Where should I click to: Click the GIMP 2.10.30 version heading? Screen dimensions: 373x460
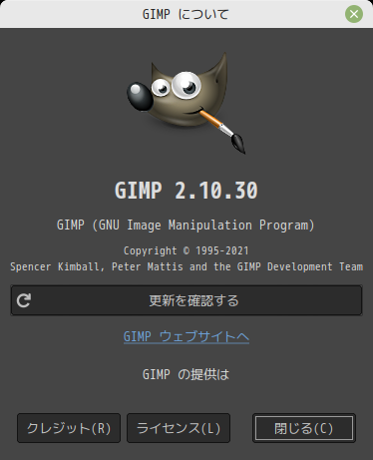pyautogui.click(x=186, y=191)
